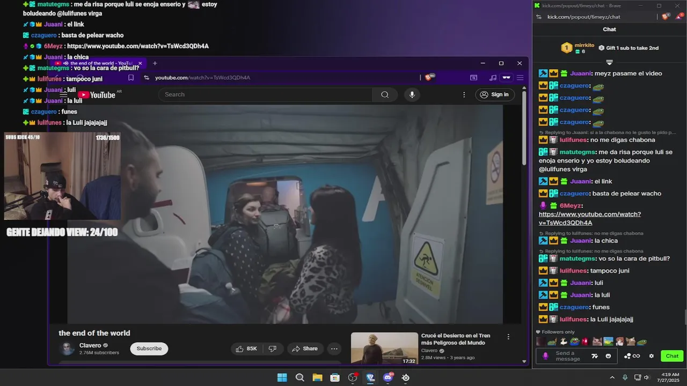Bookmark the page in Brave address bar
The image size is (687, 386).
pos(131,78)
